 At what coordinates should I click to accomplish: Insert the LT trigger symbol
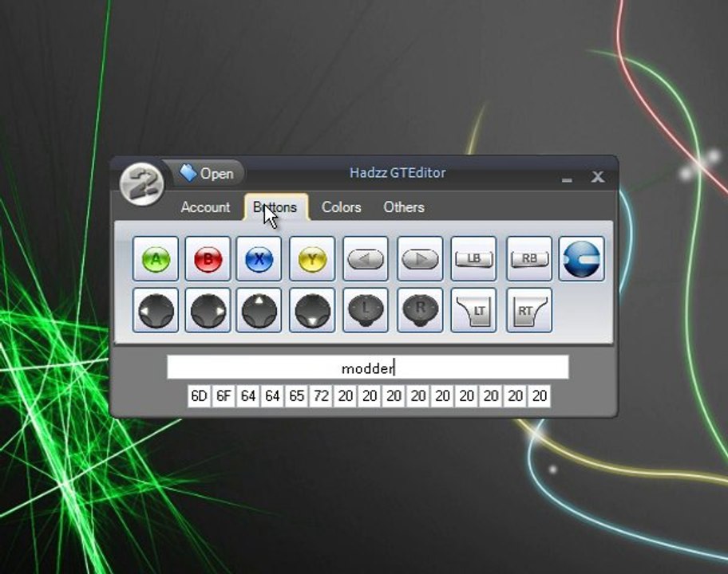(x=473, y=310)
